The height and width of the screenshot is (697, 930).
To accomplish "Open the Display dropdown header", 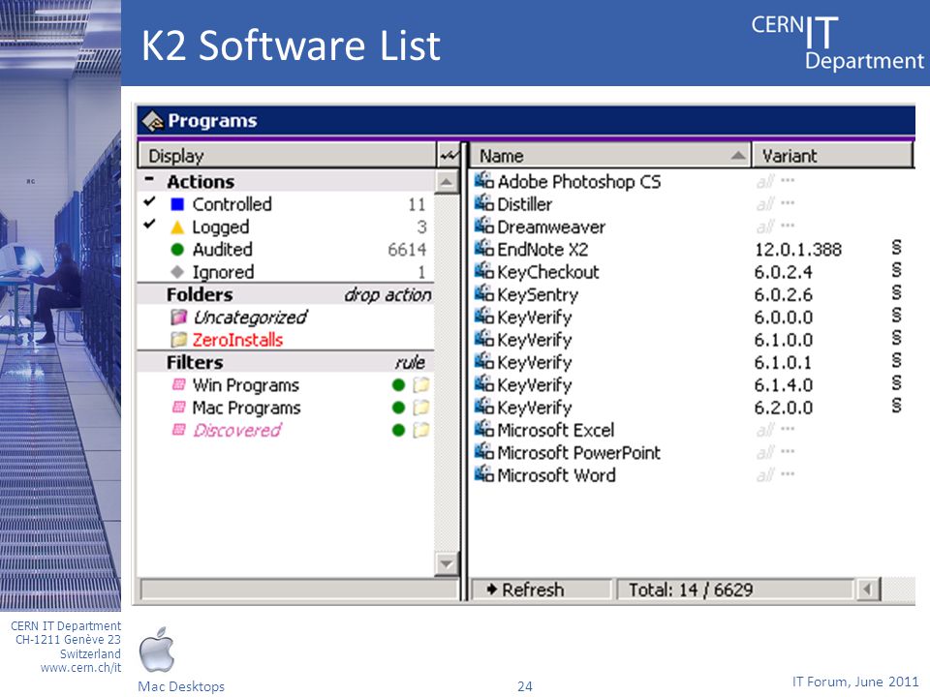I will 287,155.
